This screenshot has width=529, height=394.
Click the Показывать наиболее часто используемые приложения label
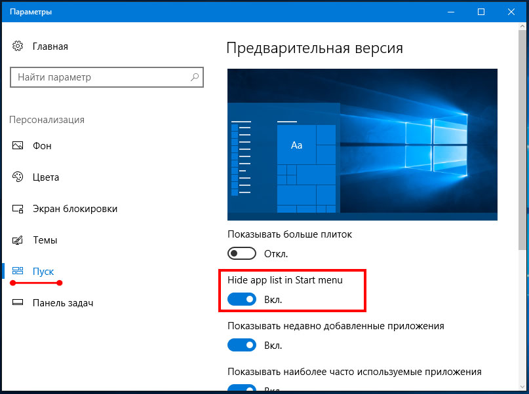[x=354, y=372]
